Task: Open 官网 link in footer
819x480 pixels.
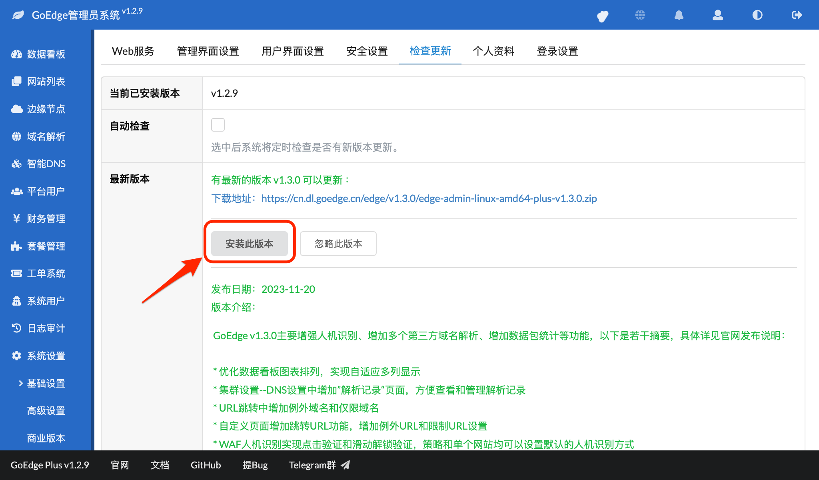Action: (120, 465)
